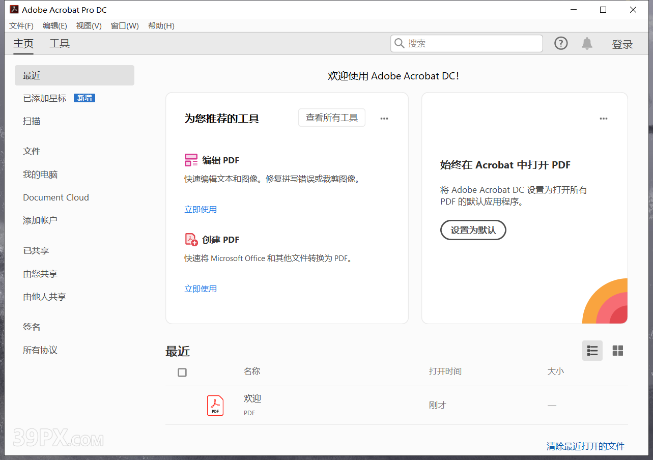Open the notifications bell icon
Screen dimensions: 653x460
pyautogui.click(x=587, y=44)
